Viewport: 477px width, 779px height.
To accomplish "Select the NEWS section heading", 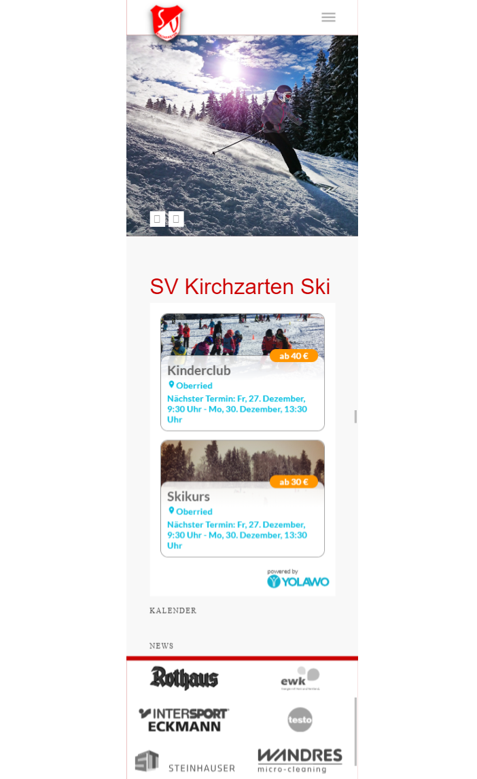I will coord(162,646).
